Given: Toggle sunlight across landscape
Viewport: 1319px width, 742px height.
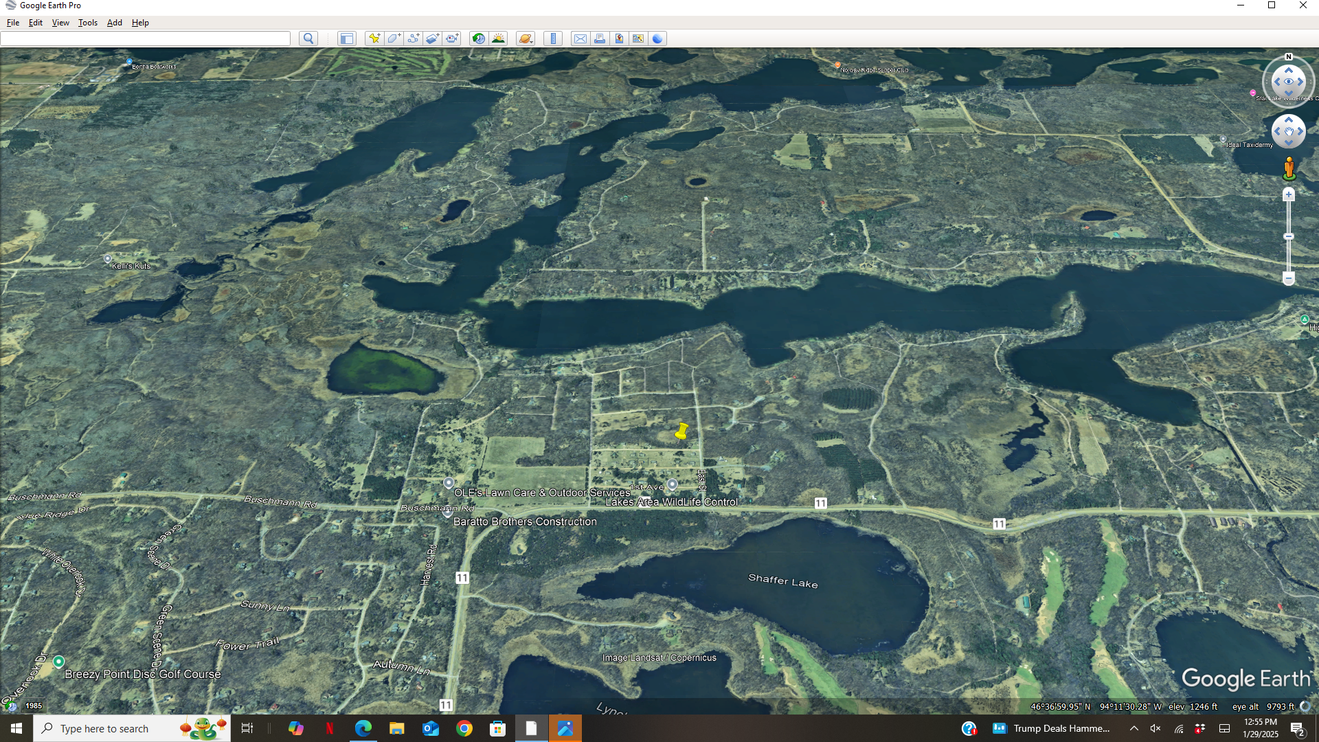Looking at the screenshot, I should coord(499,38).
